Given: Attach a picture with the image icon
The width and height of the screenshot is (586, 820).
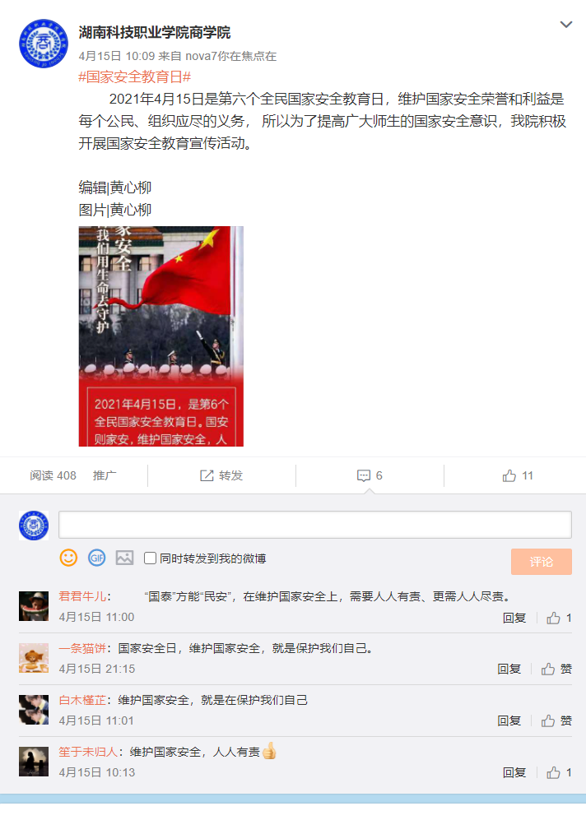Looking at the screenshot, I should pos(124,558).
